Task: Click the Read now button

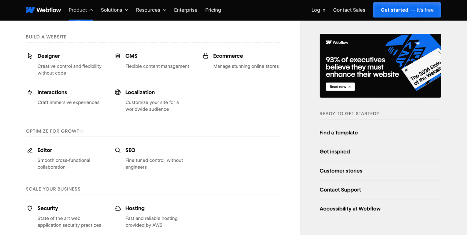Action: click(340, 86)
